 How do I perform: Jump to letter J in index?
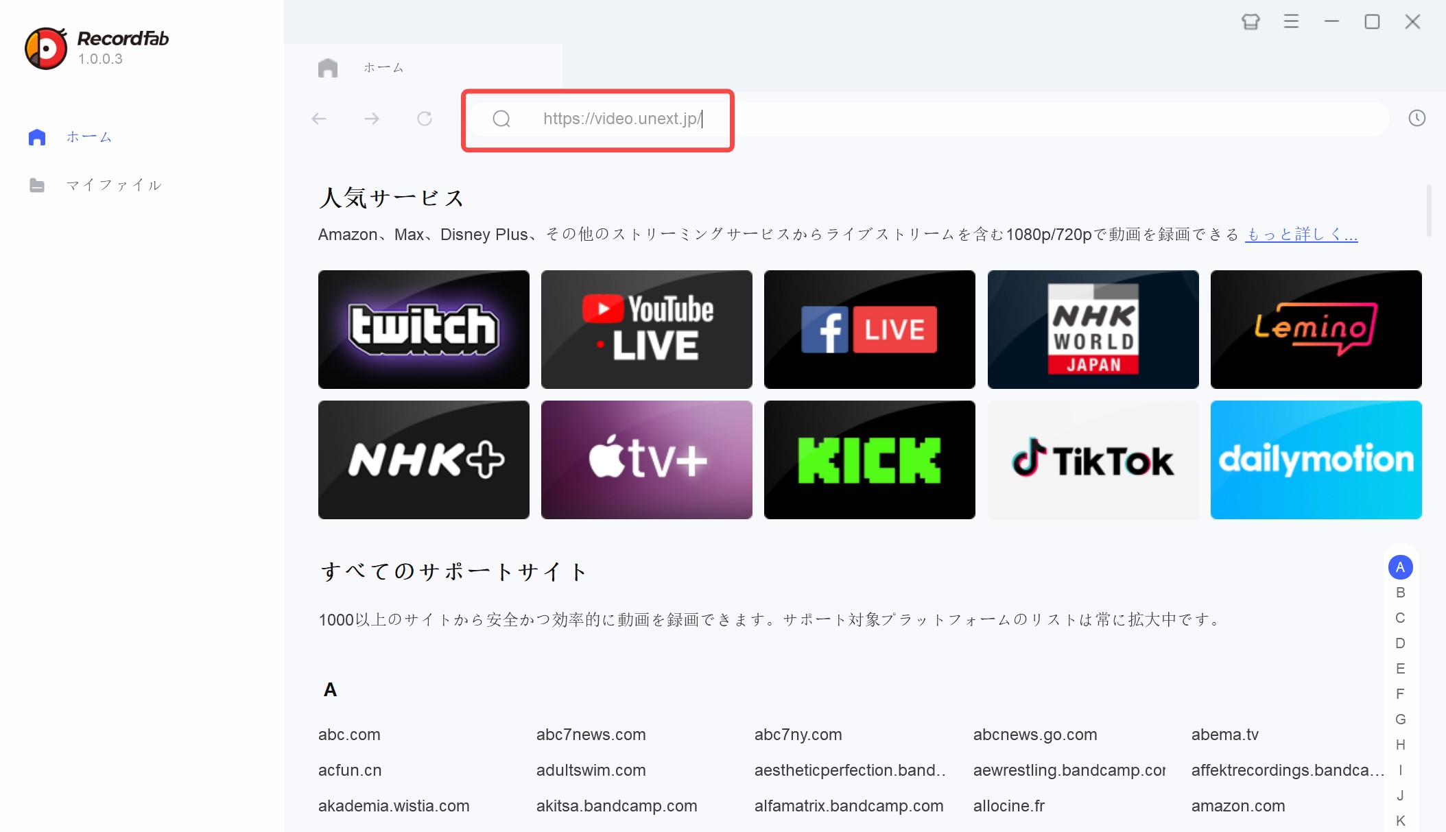[1400, 796]
